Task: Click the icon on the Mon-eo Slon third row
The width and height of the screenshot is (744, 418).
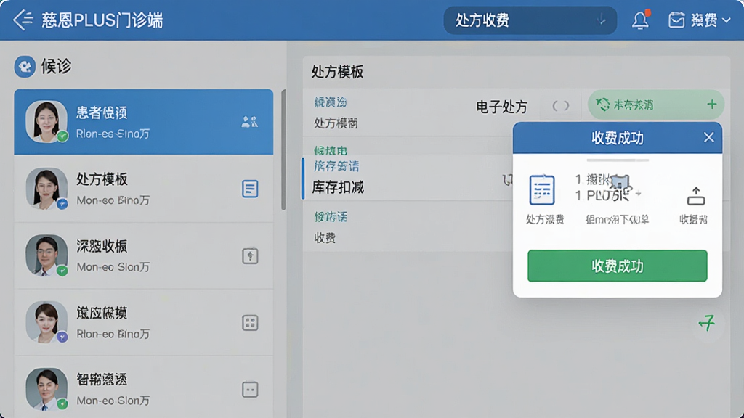Action: click(250, 256)
